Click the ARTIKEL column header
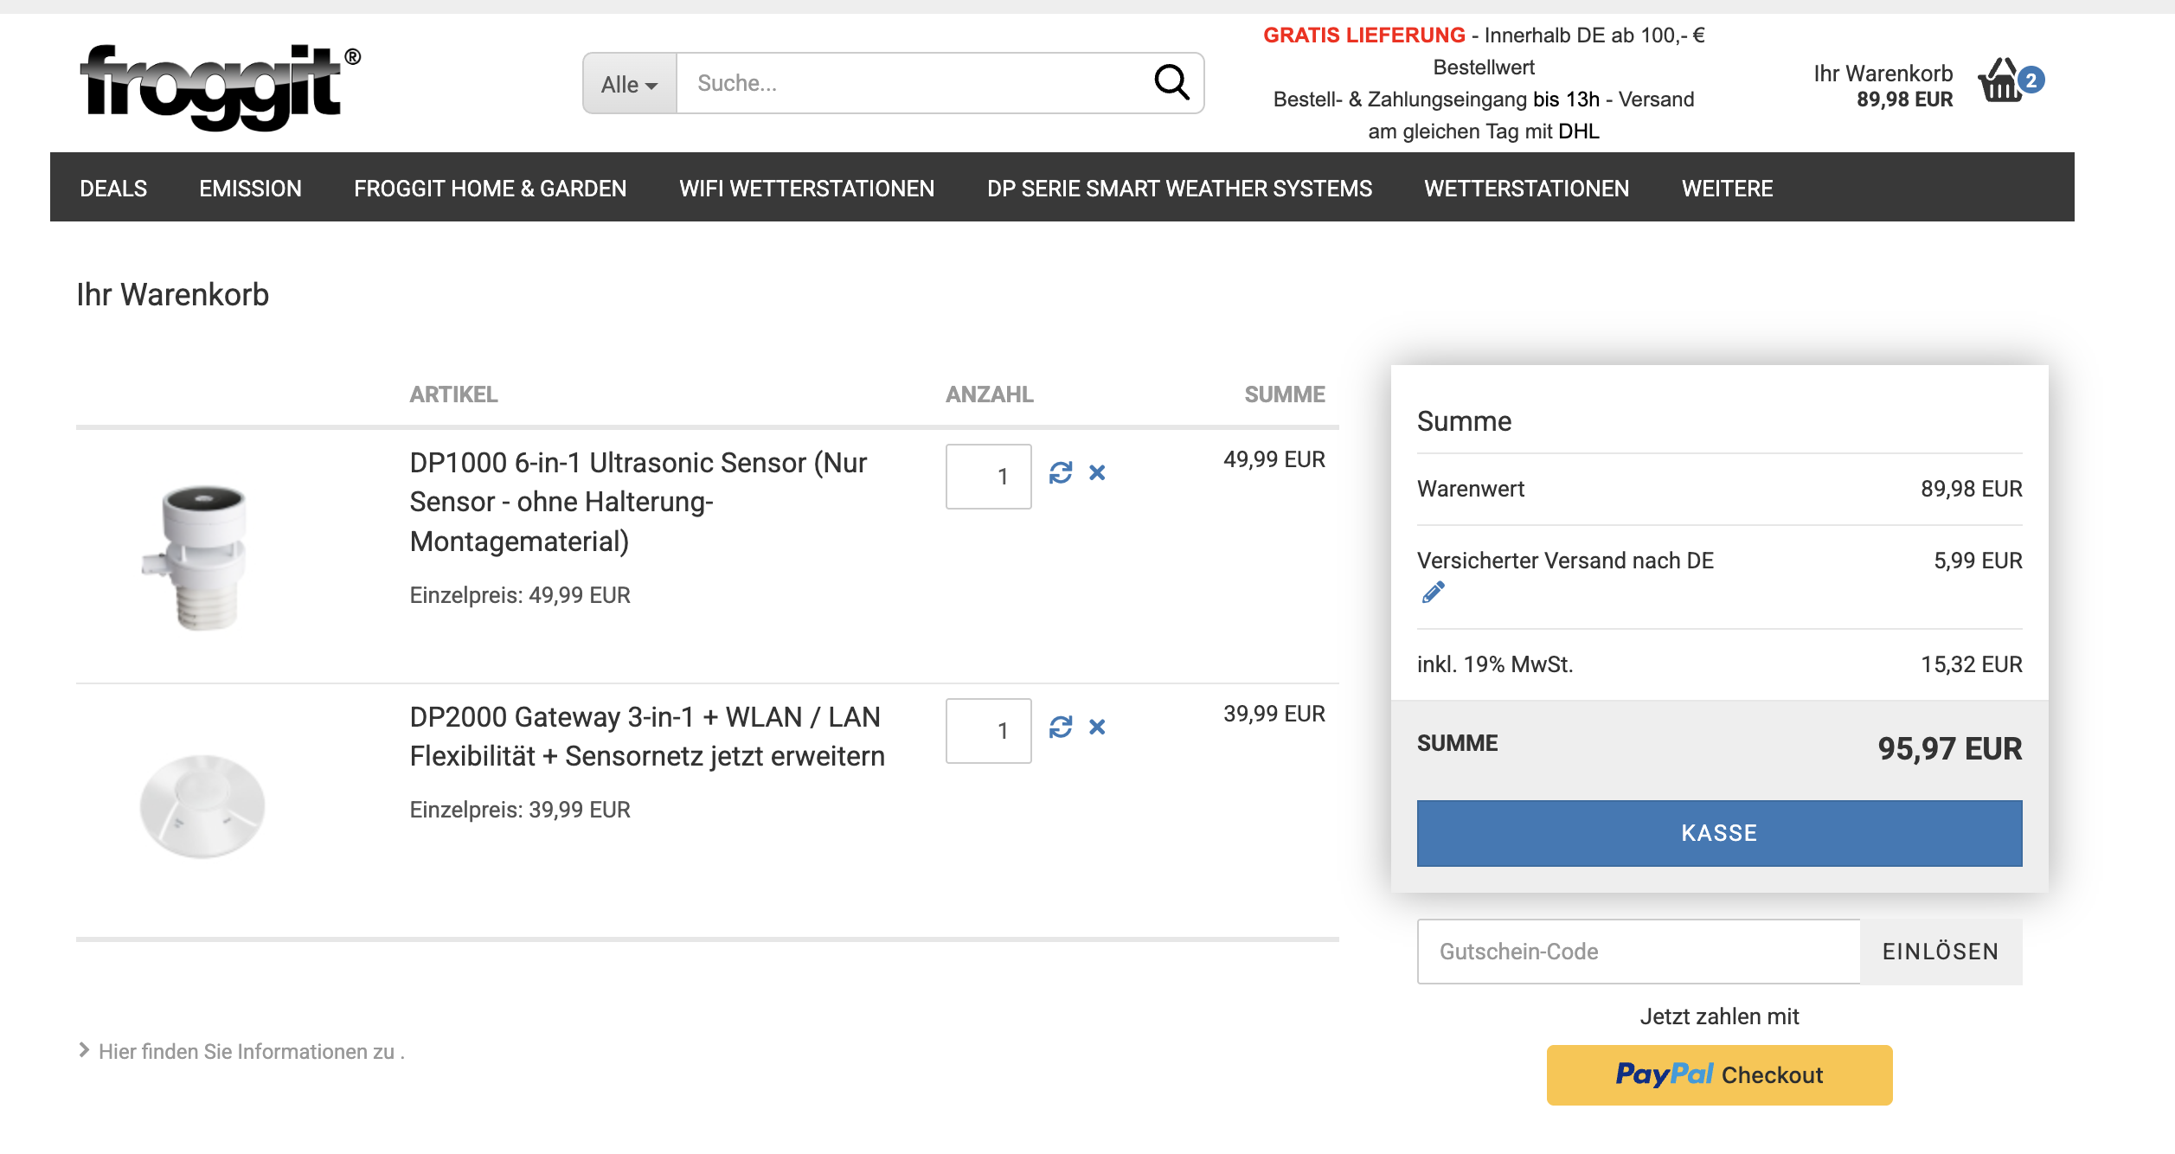 coord(453,394)
